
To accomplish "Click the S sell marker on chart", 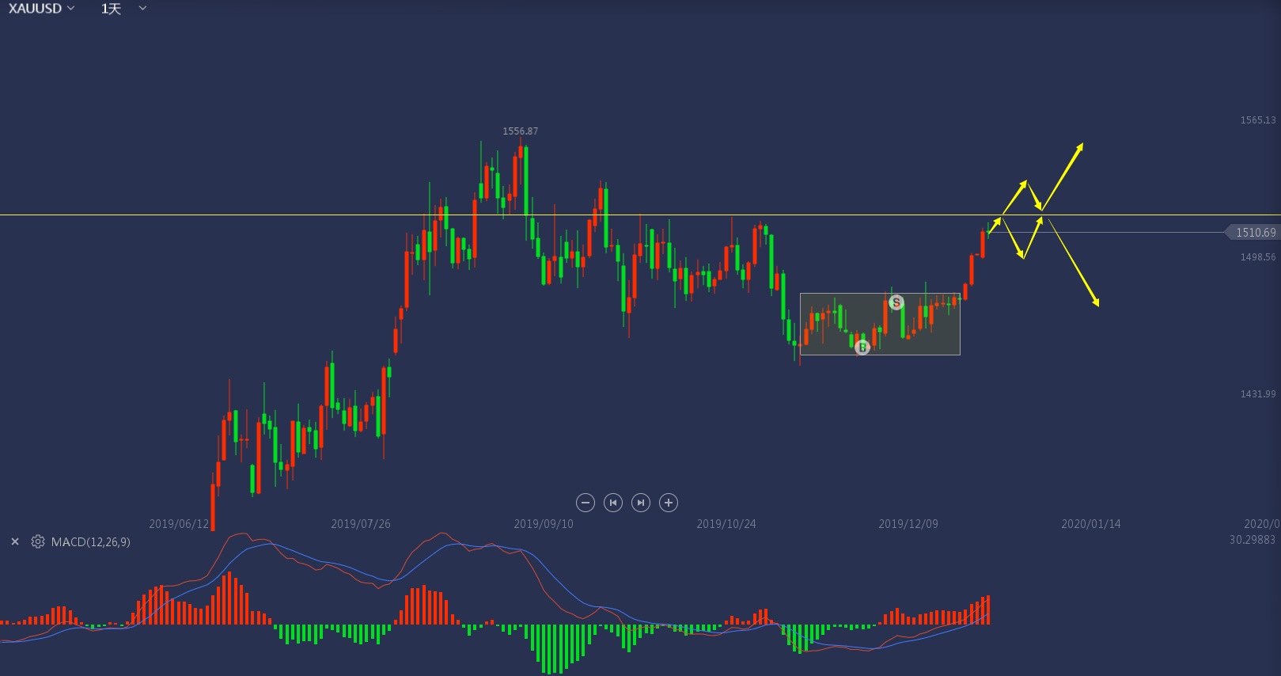I will point(896,302).
